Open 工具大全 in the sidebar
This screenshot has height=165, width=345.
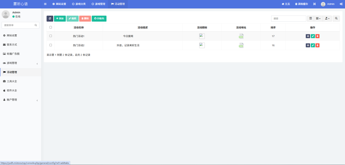click(20, 81)
